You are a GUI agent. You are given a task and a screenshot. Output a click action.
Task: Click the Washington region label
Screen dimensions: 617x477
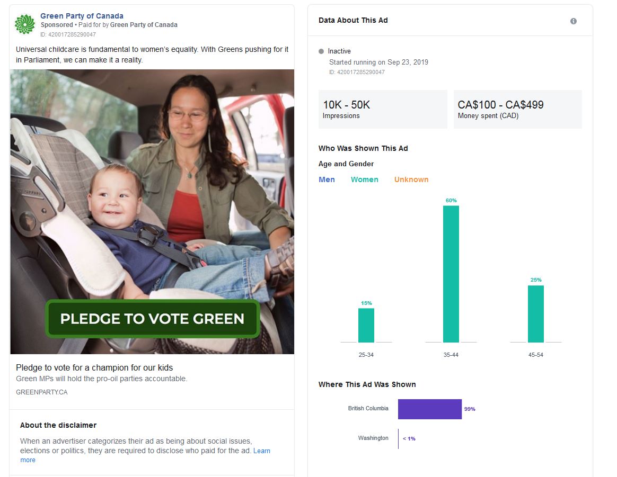pos(373,438)
